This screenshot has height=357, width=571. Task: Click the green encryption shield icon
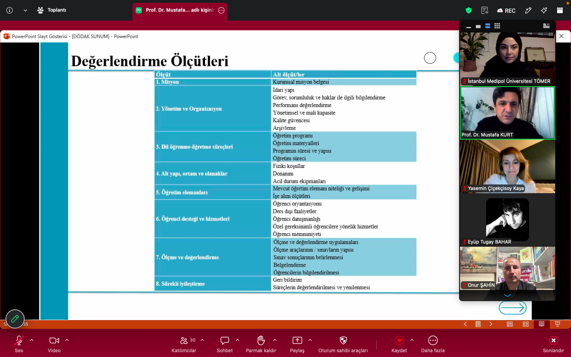[x=469, y=10]
